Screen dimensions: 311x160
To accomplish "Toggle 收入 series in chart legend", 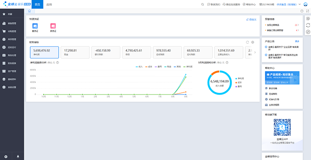I will 139,67.
